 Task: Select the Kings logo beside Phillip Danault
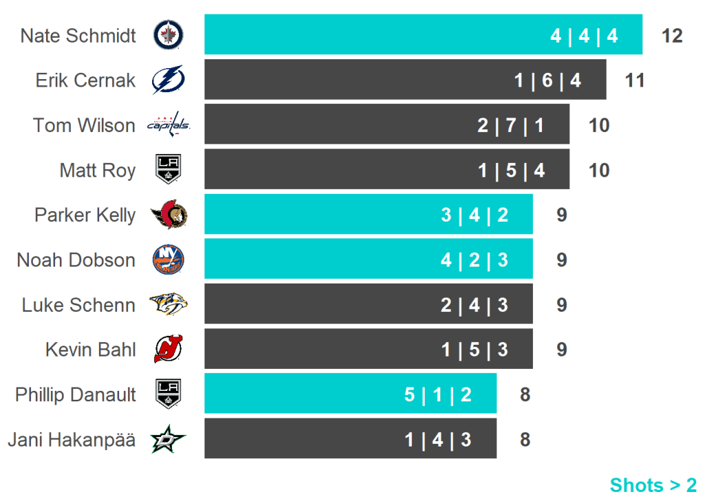pyautogui.click(x=168, y=394)
